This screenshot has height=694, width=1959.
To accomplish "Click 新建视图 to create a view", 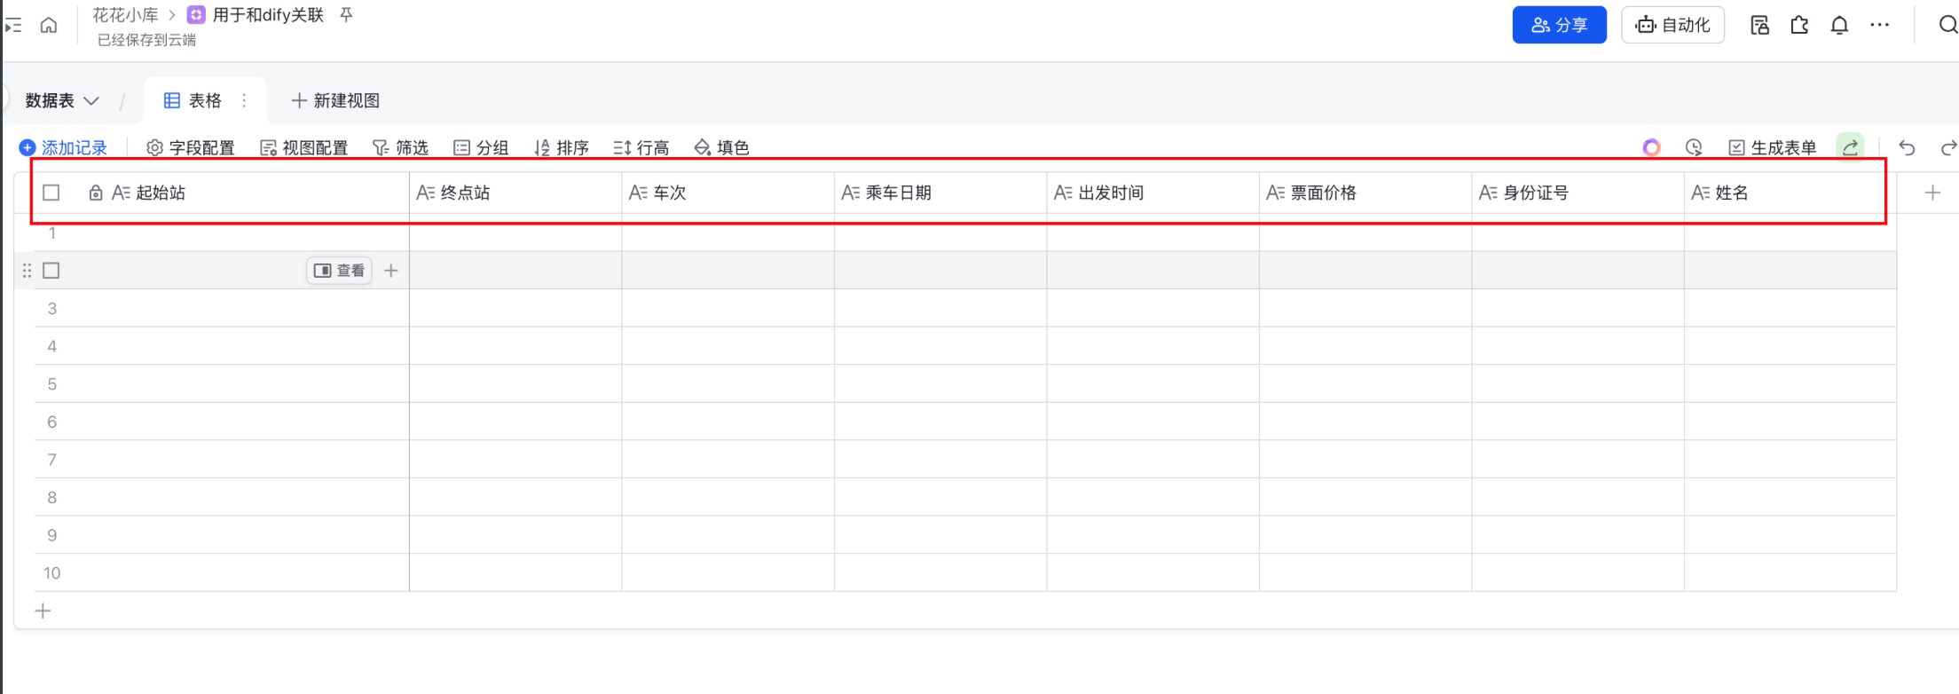I will tap(335, 100).
